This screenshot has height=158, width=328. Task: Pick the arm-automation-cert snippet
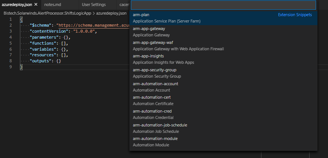[x=223, y=100]
